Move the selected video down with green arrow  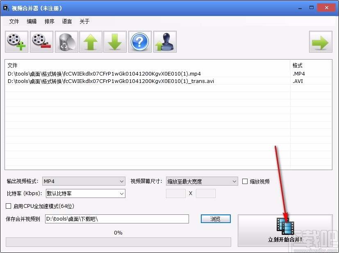click(115, 41)
